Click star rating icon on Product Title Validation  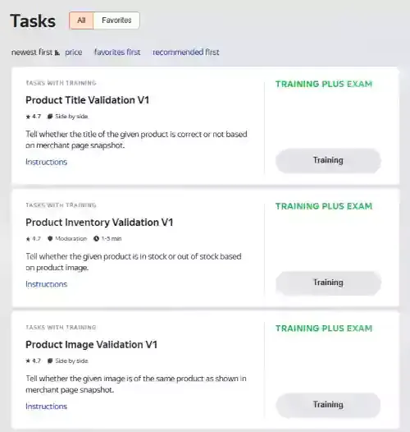(x=28, y=117)
